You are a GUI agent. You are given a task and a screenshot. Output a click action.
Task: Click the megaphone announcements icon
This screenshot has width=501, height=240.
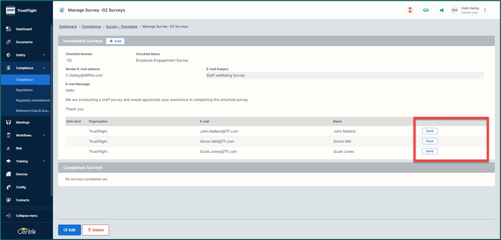point(441,10)
